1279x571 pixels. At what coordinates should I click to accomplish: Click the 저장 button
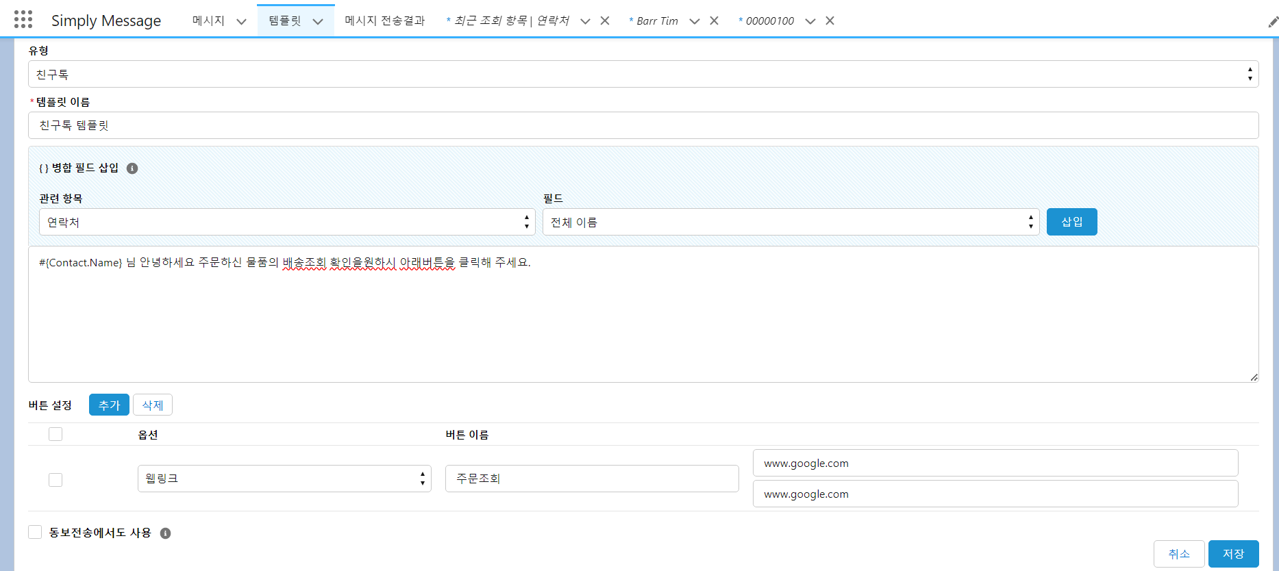[1233, 553]
